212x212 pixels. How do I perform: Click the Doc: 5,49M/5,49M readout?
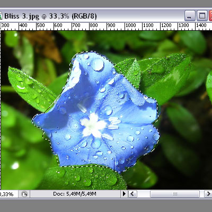coord(75,194)
